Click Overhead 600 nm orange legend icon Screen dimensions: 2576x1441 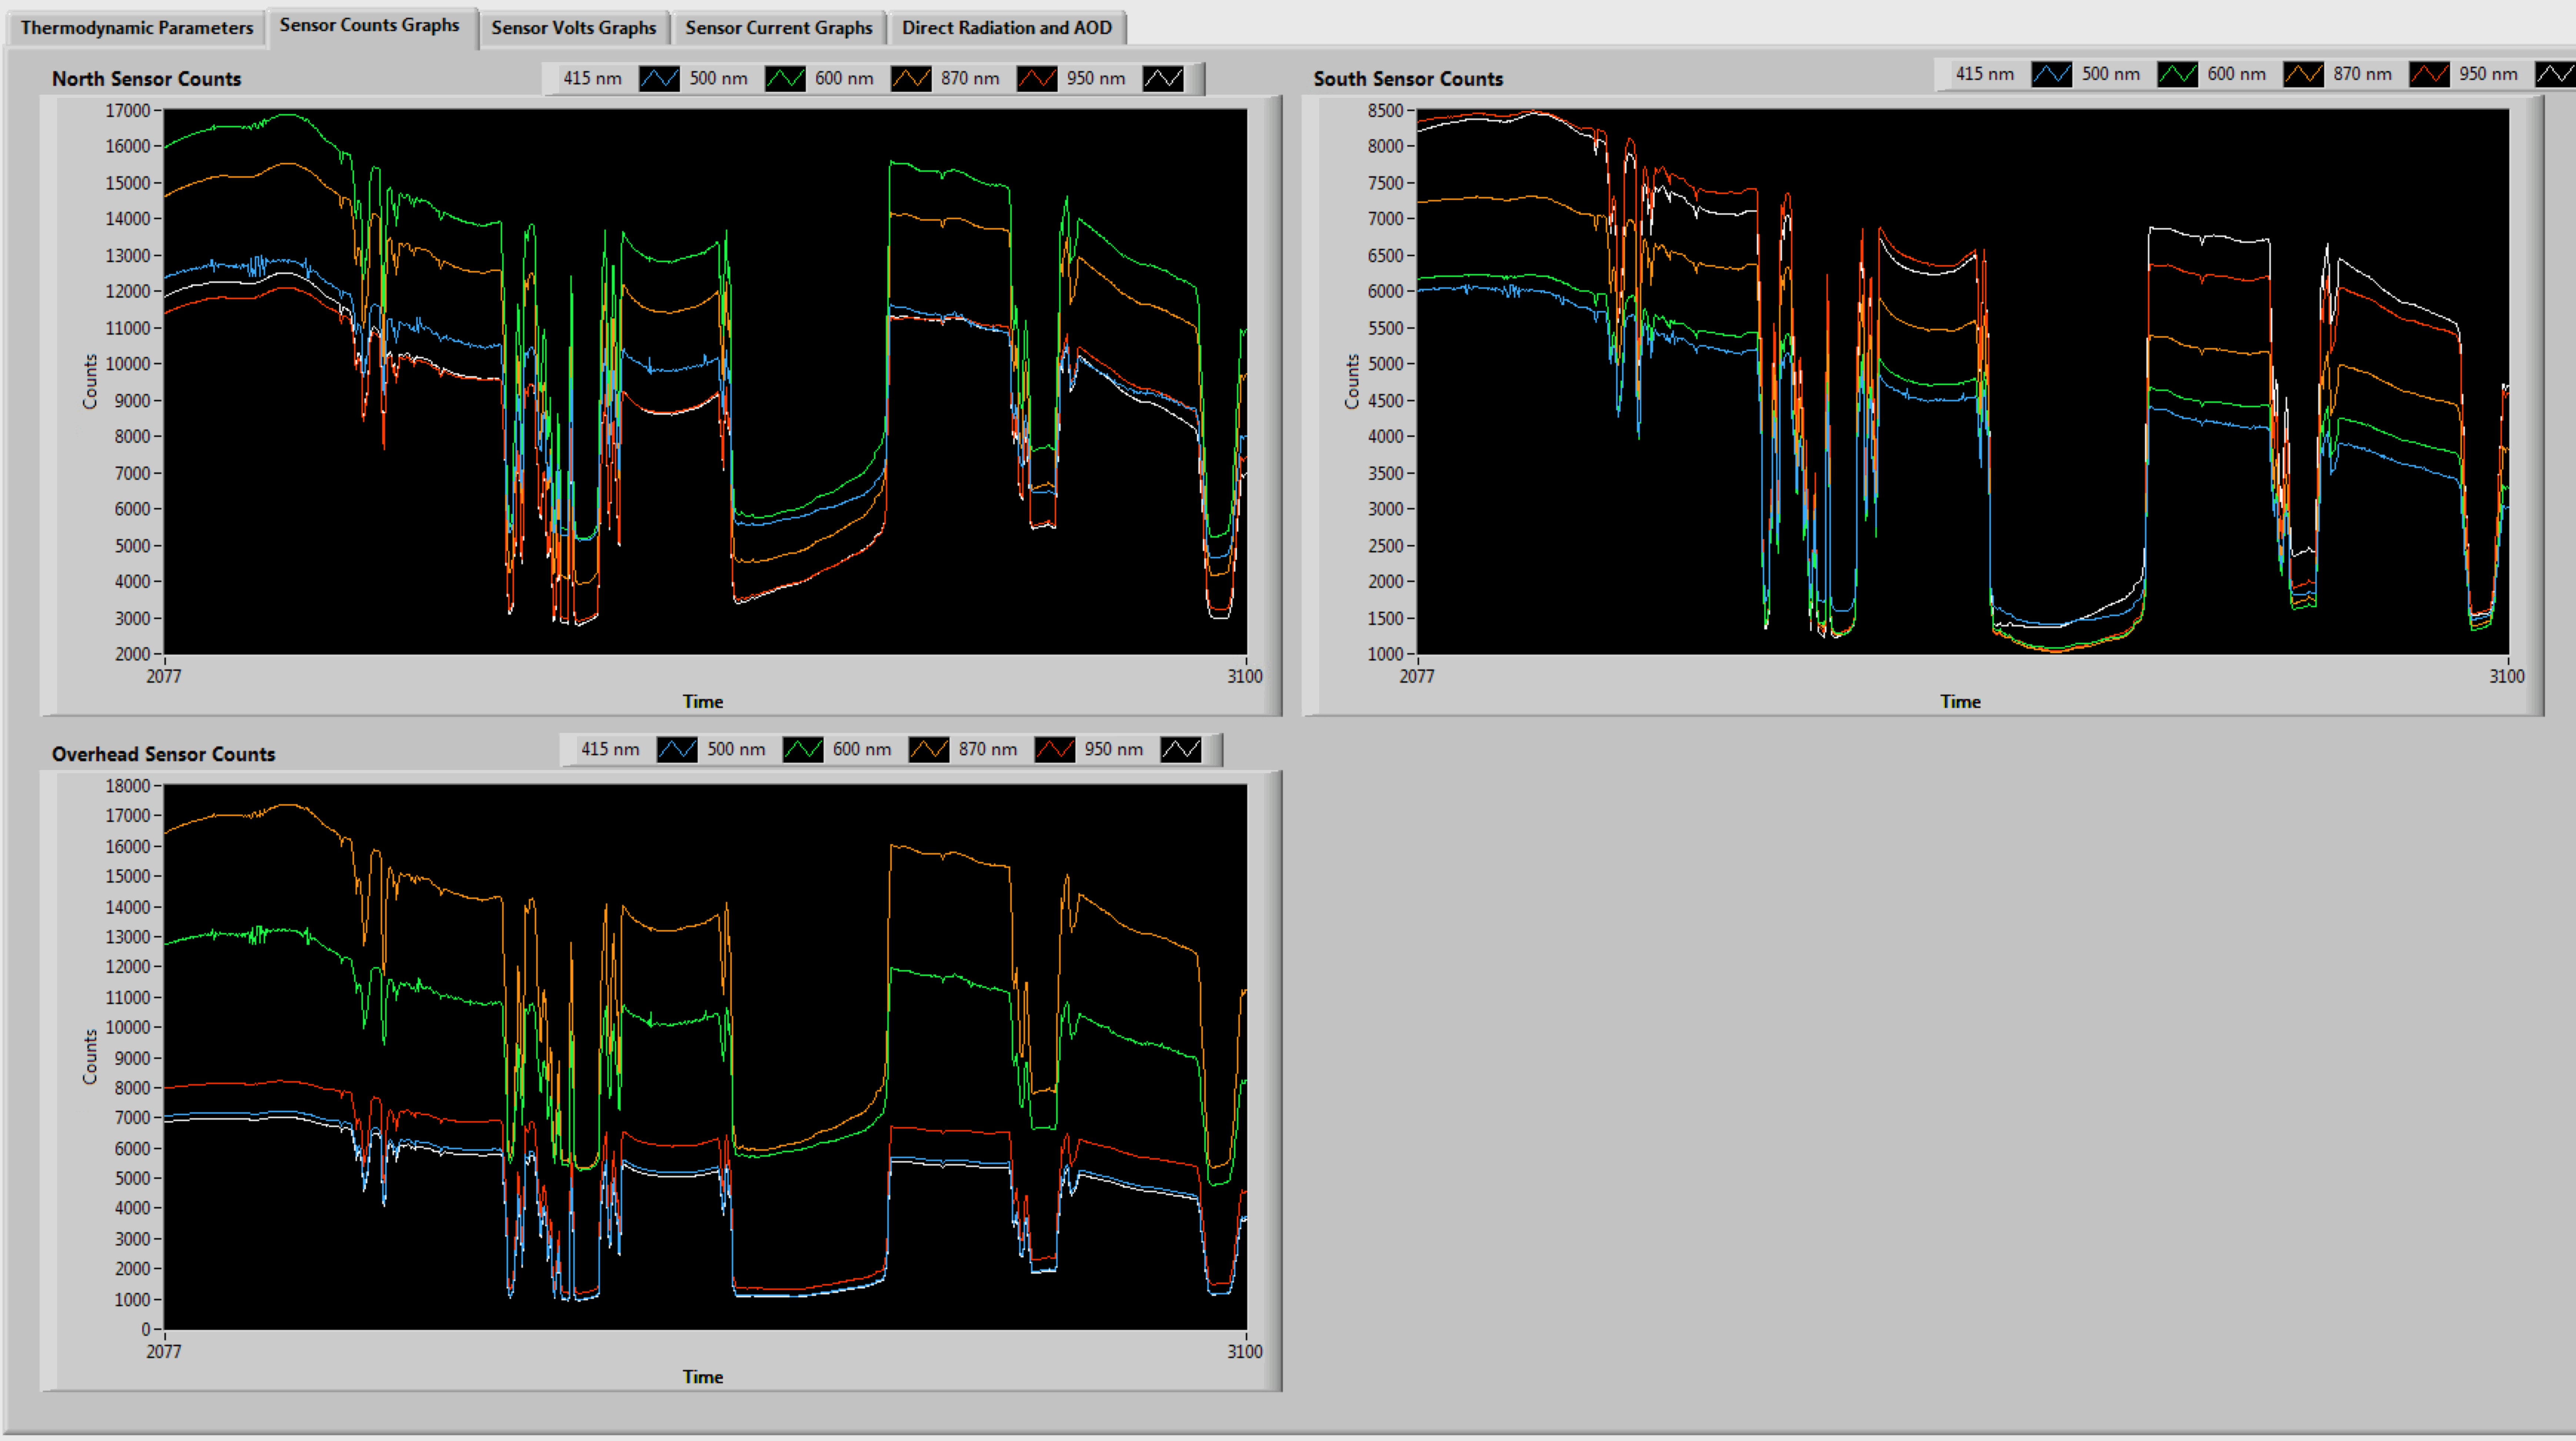(x=929, y=749)
